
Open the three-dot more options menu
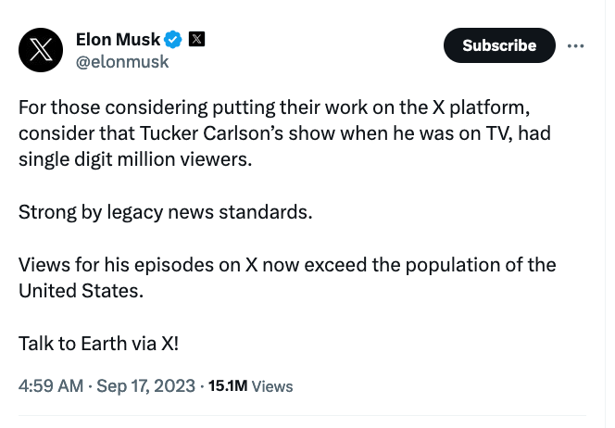click(x=575, y=46)
